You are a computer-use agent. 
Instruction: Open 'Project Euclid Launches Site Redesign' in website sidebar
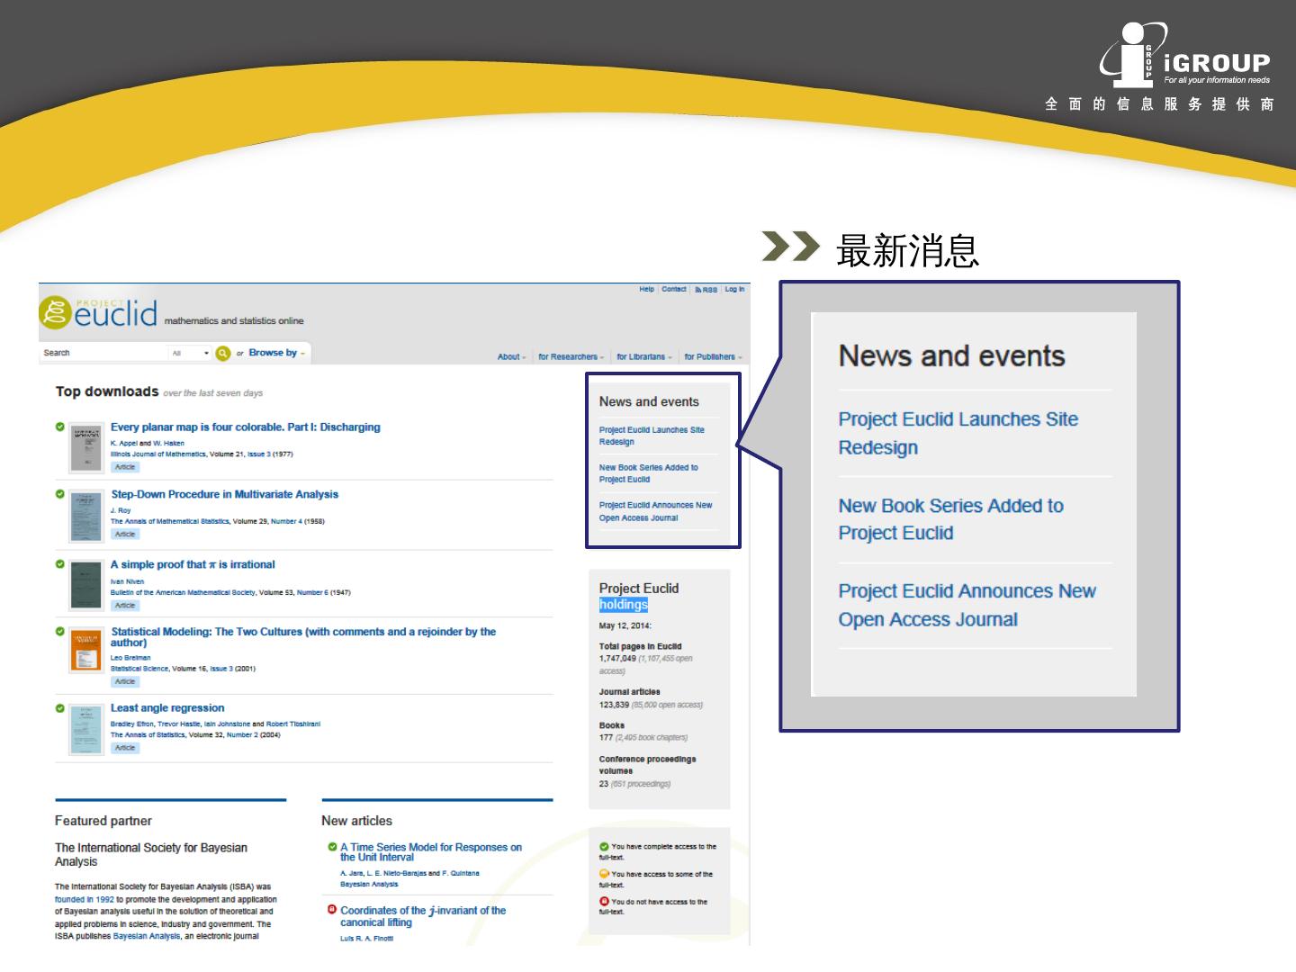(652, 436)
